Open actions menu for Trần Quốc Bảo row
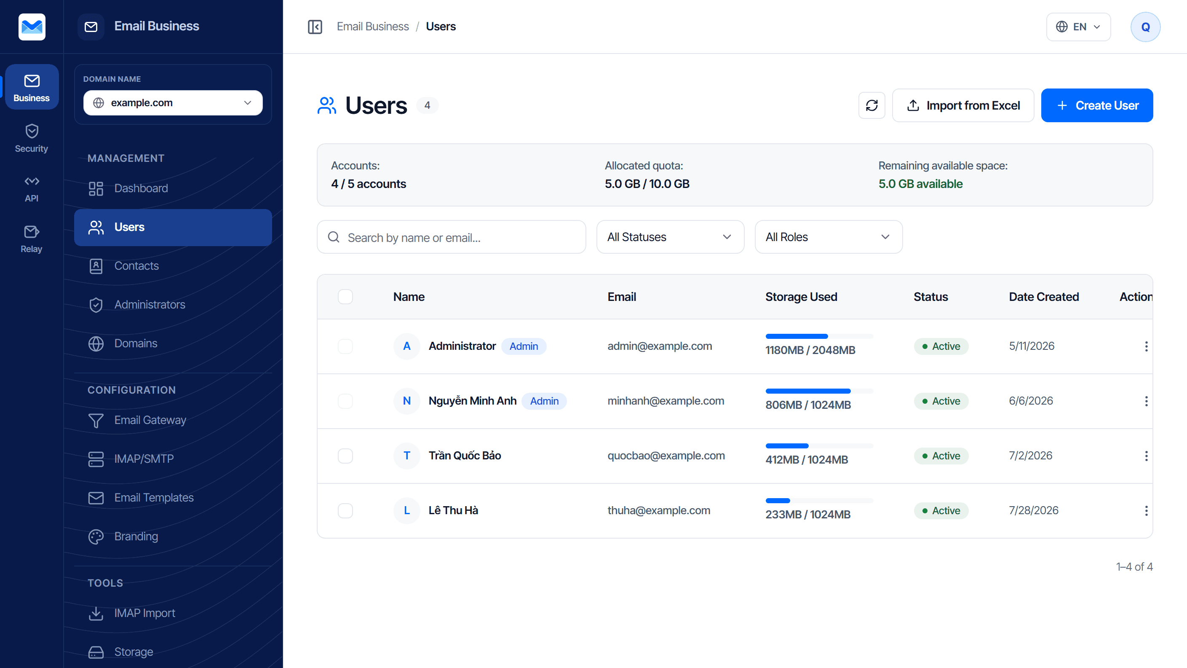Screen dimensions: 1187x668 click(1146, 456)
